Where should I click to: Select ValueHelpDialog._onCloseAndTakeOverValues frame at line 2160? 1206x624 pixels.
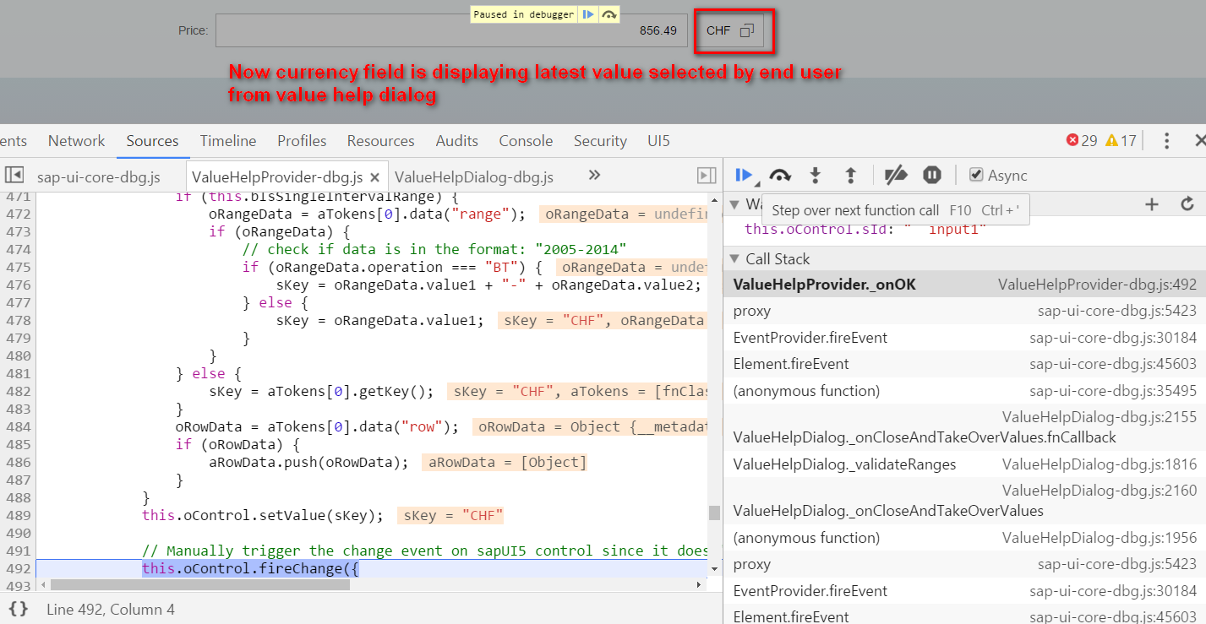click(x=964, y=501)
